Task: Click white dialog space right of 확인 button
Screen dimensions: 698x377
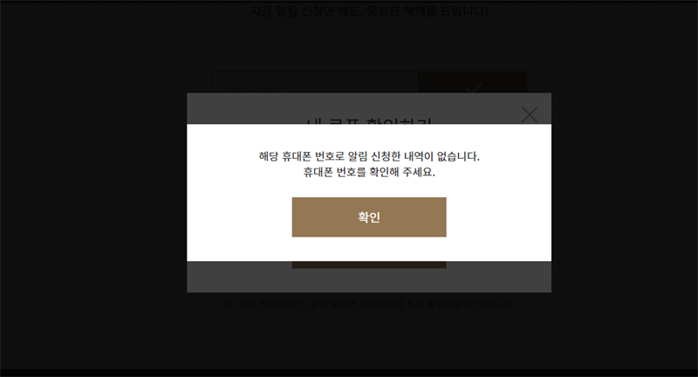Action: [498, 217]
